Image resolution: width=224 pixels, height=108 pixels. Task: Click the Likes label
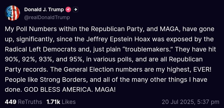pyautogui.click(x=69, y=102)
